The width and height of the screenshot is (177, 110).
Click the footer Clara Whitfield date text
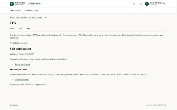[156, 105]
